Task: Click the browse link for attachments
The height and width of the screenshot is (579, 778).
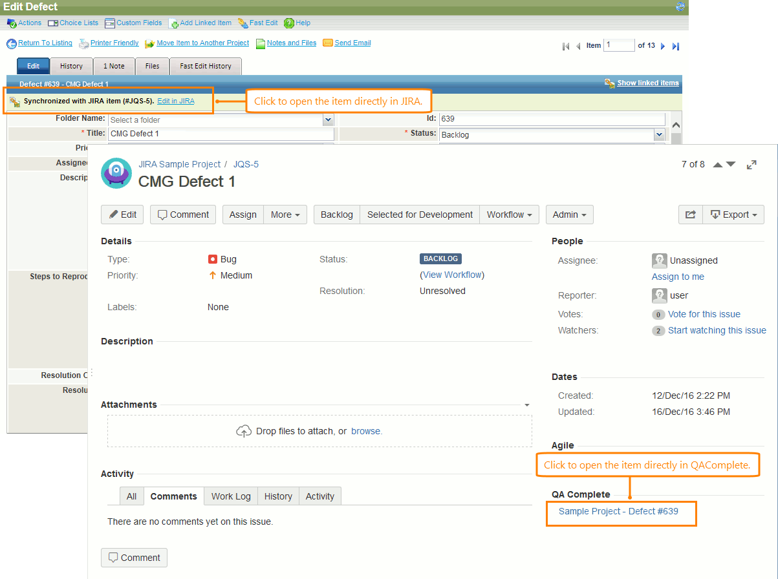Action: [365, 431]
